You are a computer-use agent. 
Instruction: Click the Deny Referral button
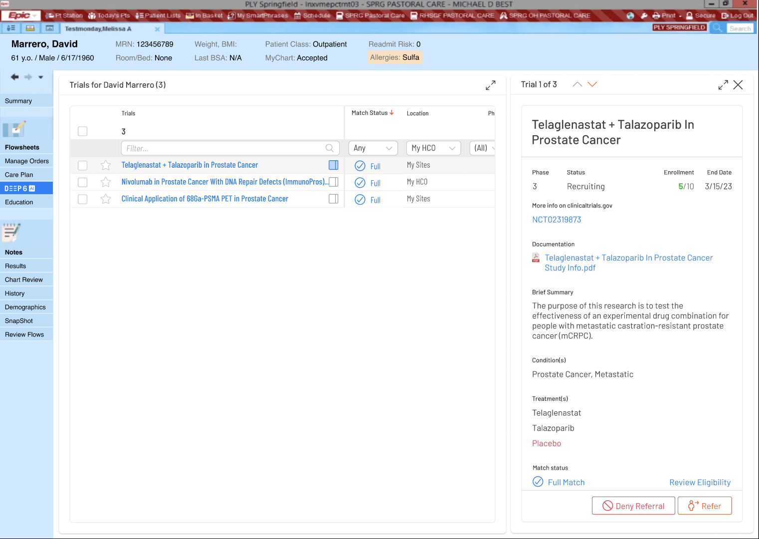[633, 506]
